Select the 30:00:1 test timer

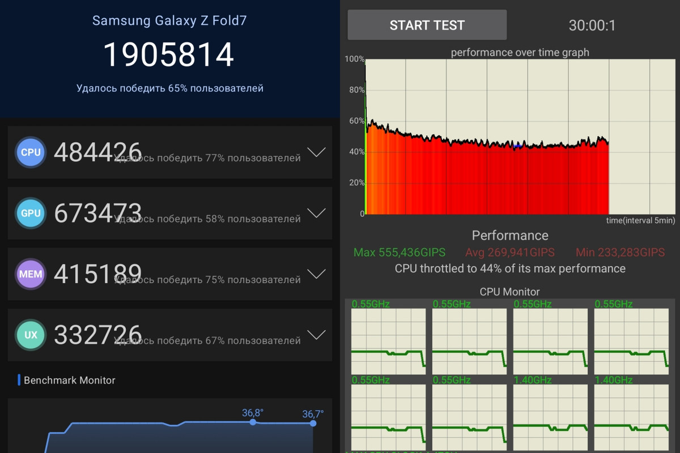click(x=592, y=25)
